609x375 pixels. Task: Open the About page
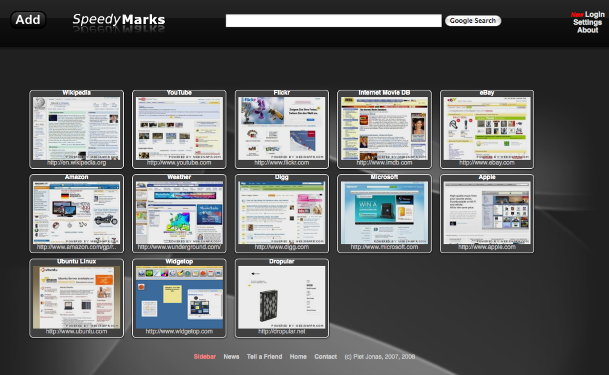click(x=587, y=30)
